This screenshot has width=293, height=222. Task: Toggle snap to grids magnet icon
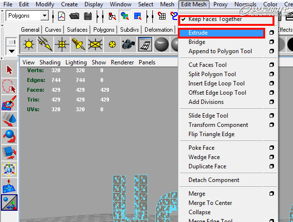pos(162,16)
